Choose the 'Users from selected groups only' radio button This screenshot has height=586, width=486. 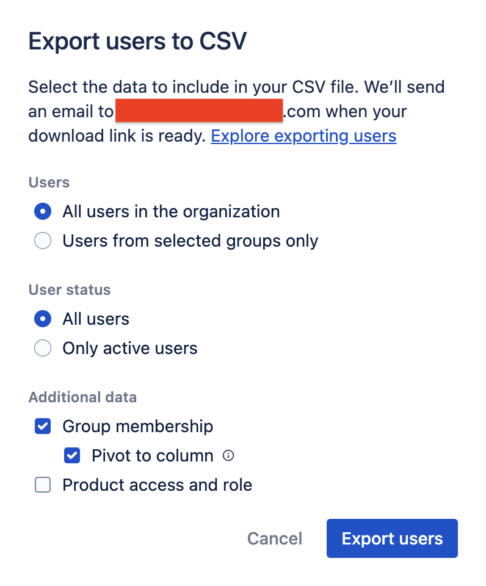[x=43, y=241]
